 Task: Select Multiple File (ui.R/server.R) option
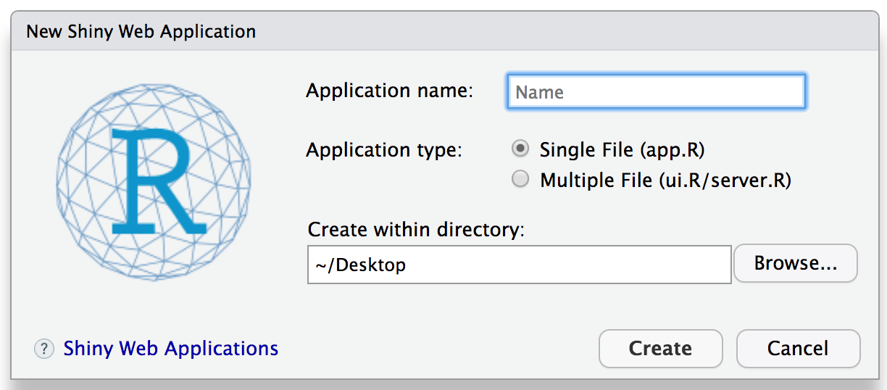[520, 179]
